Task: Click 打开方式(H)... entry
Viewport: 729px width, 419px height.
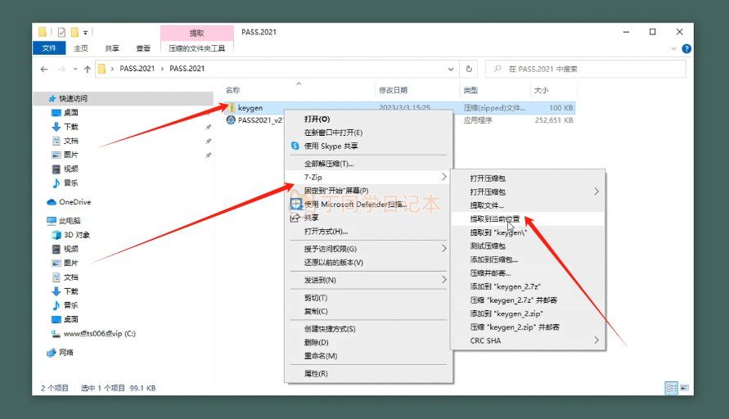Action: (x=368, y=231)
